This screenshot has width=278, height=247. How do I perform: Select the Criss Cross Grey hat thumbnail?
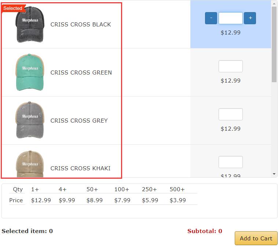point(30,120)
